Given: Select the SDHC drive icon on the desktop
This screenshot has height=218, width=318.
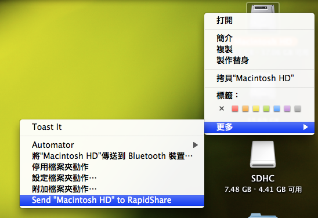Looking at the screenshot, I should [263, 154].
